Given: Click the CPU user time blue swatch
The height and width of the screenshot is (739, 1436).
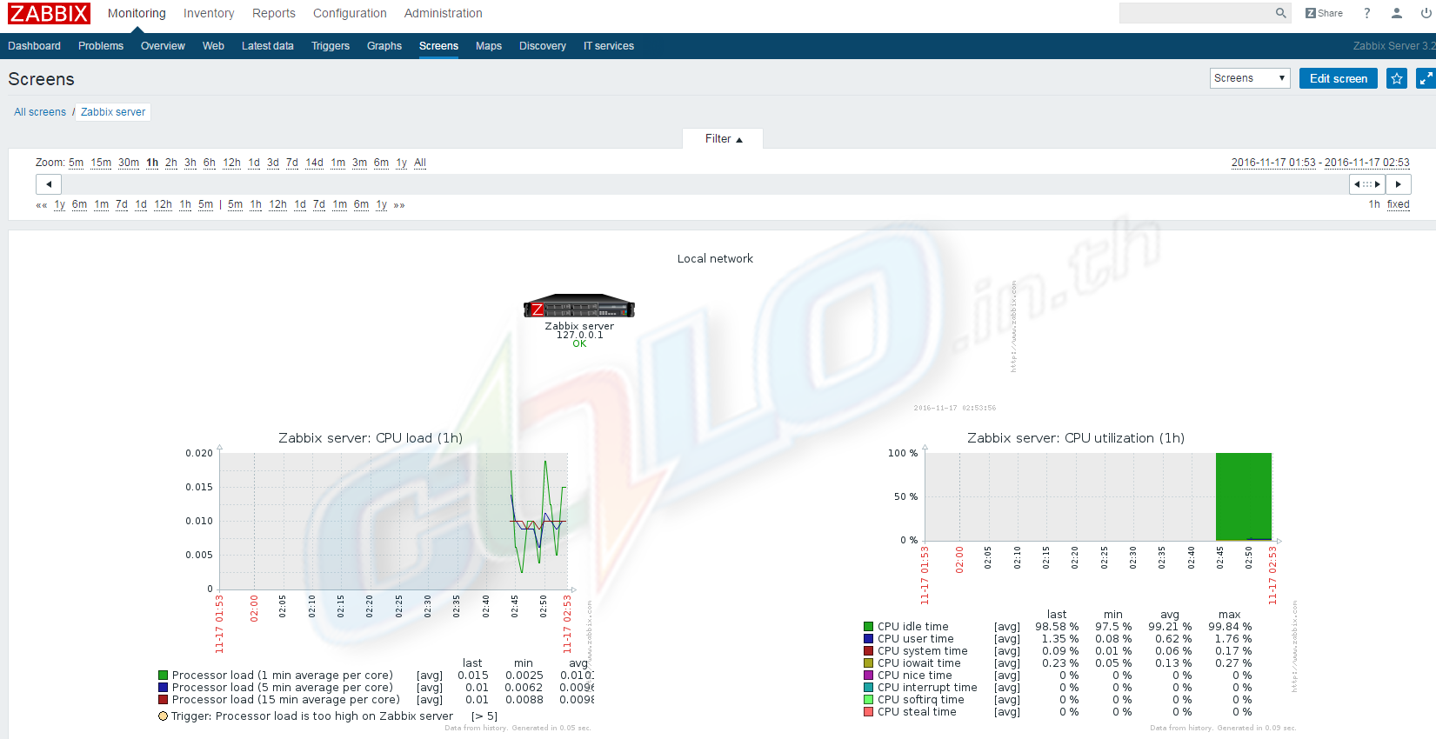Looking at the screenshot, I should click(868, 639).
